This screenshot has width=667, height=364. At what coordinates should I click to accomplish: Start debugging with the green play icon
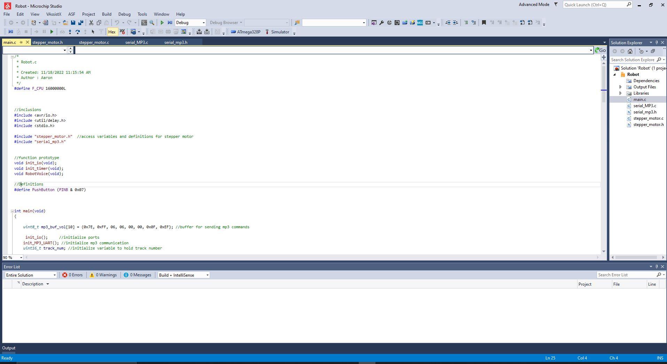click(x=162, y=23)
